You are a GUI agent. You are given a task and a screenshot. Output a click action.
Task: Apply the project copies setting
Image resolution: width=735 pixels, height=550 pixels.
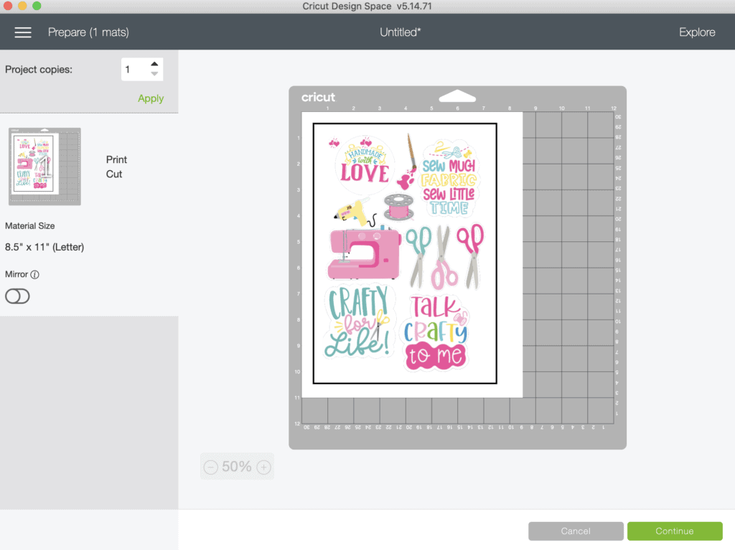151,98
